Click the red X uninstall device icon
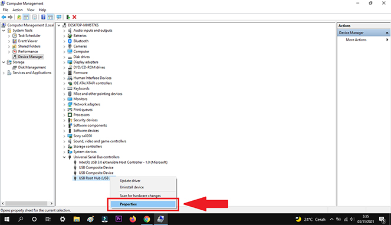The width and height of the screenshot is (391, 225). pos(74,17)
